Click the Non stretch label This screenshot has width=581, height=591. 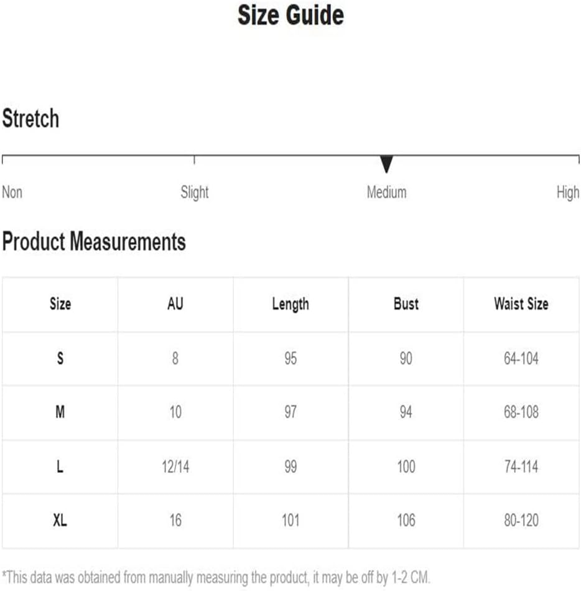click(12, 192)
